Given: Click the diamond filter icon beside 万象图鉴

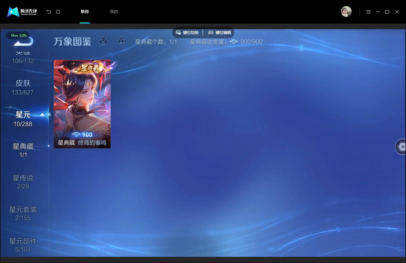Looking at the screenshot, I should coord(103,42).
